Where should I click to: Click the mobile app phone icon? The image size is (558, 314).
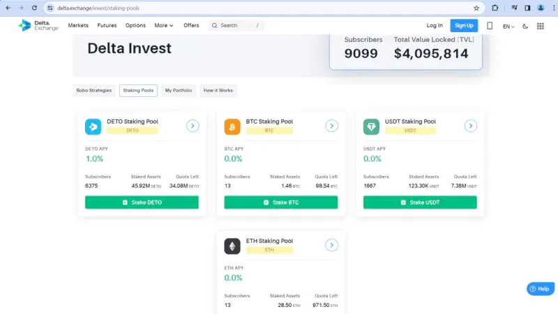click(x=490, y=26)
